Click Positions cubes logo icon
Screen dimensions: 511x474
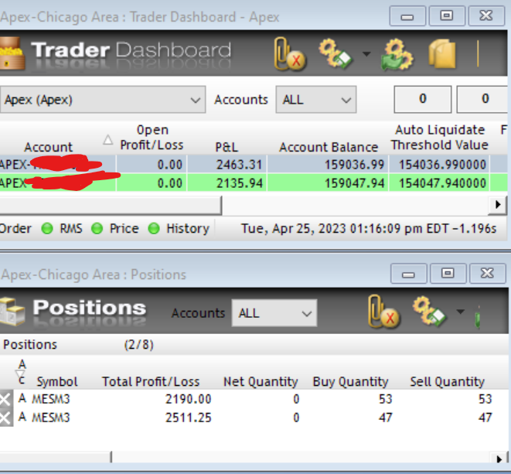point(12,312)
